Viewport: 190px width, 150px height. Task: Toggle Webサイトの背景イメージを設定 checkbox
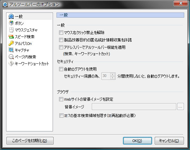(x=61, y=99)
